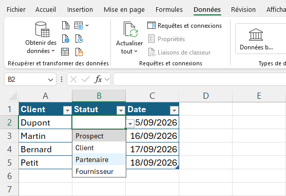Click the Actualiser tout refresh icon

coord(130,30)
